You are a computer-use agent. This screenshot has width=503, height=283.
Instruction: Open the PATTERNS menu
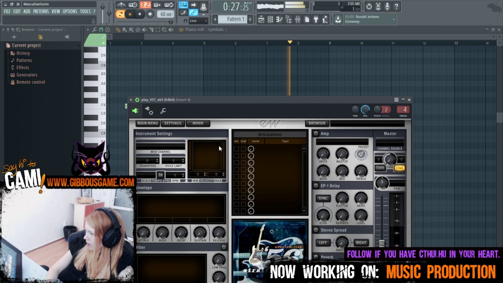tap(41, 11)
